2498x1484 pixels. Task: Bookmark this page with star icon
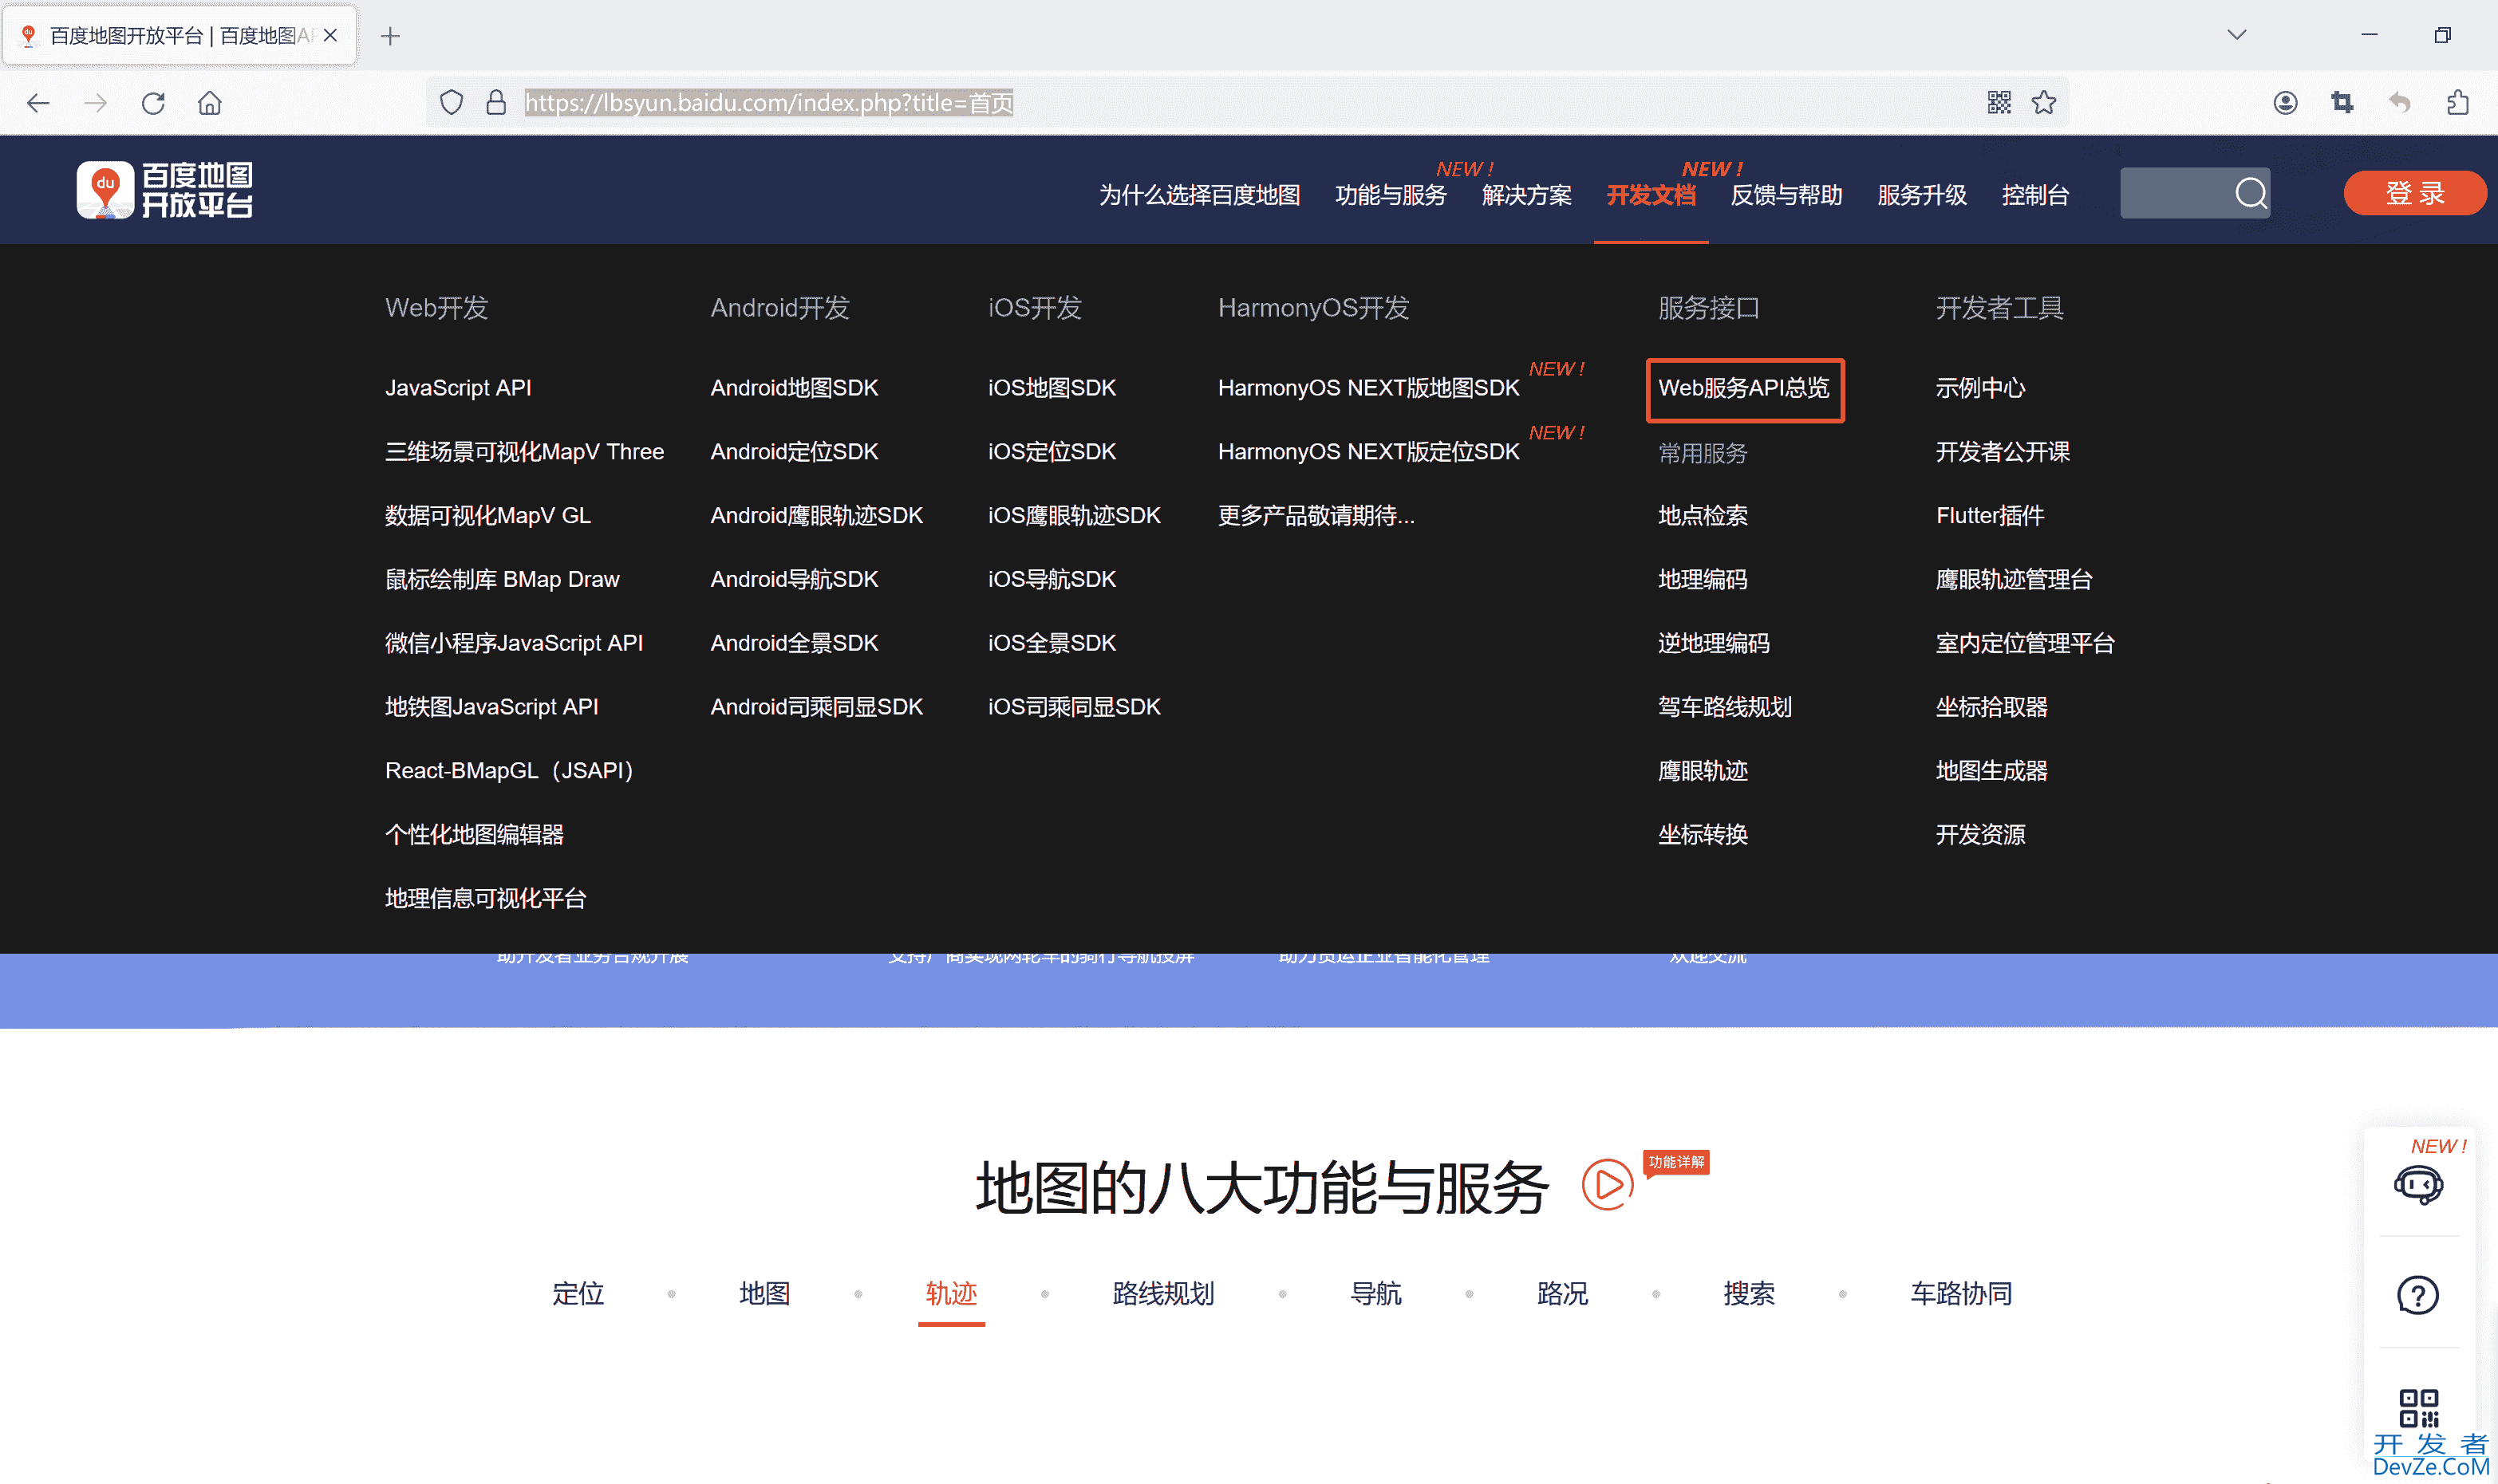pos(2044,103)
